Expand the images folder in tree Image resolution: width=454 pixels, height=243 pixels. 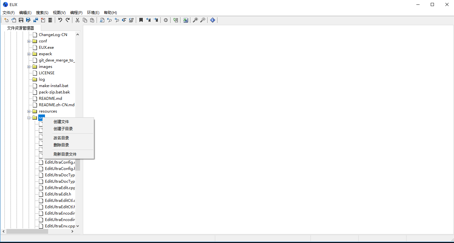29,67
